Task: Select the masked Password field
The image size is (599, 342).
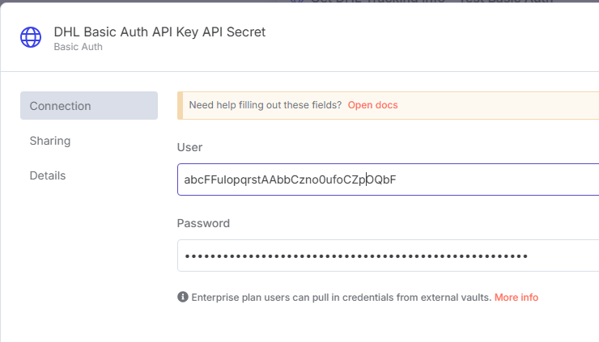Action: [x=388, y=255]
